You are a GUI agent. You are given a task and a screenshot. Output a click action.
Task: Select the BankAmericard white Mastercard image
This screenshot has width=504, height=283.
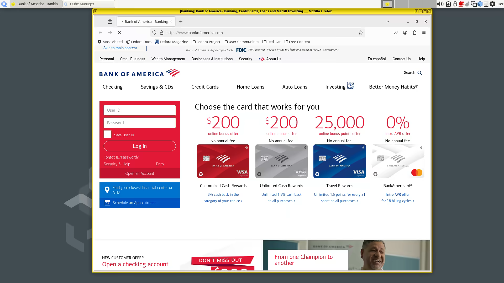pos(398,161)
